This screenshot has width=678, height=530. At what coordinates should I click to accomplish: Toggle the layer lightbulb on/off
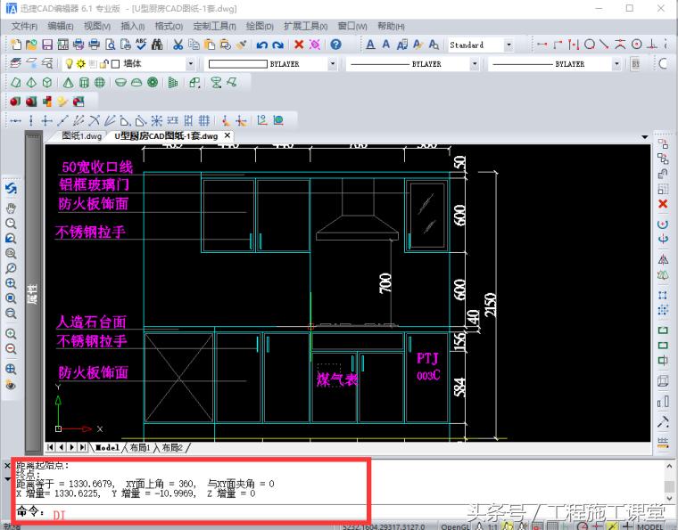pyautogui.click(x=68, y=64)
